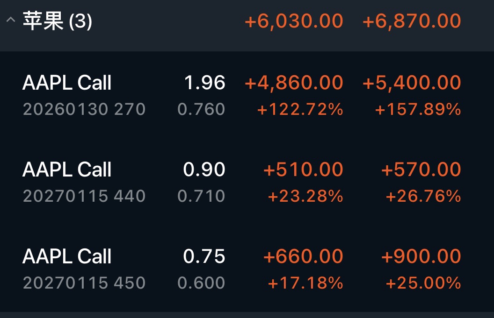The image size is (494, 318).
Task: Select the +660.00 profit figure
Action: pos(303,256)
